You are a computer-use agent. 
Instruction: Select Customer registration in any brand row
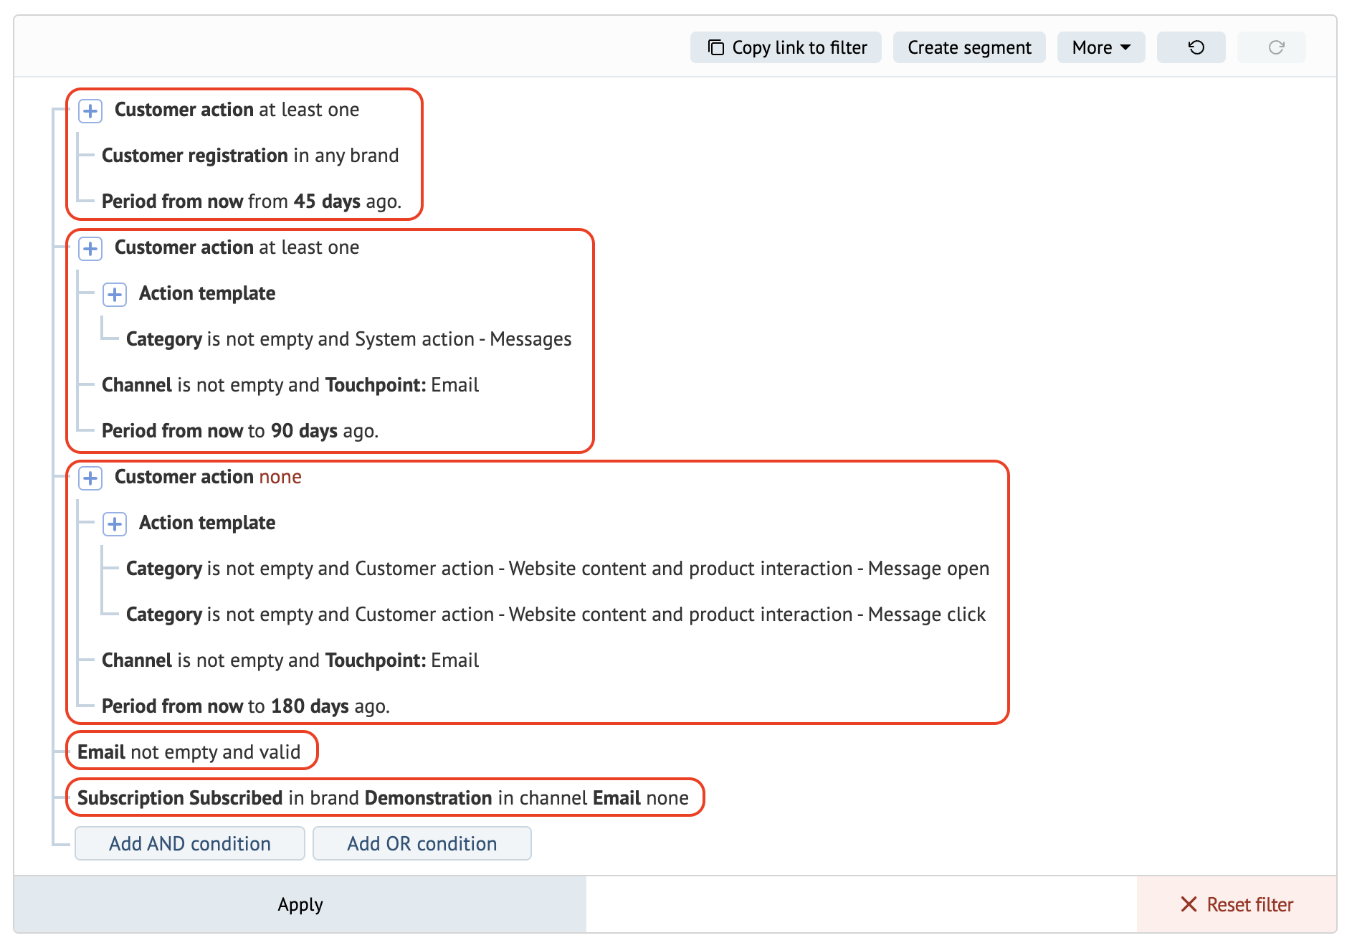[250, 156]
